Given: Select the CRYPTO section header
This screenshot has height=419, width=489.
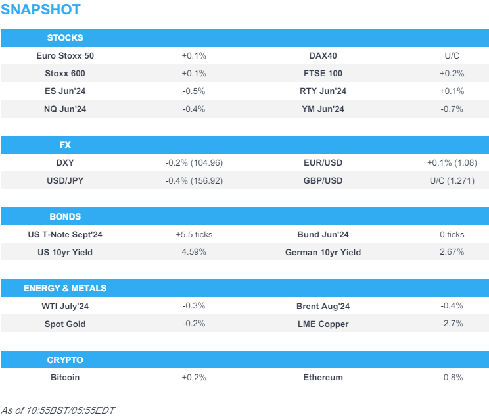Looking at the screenshot, I should point(65,360).
